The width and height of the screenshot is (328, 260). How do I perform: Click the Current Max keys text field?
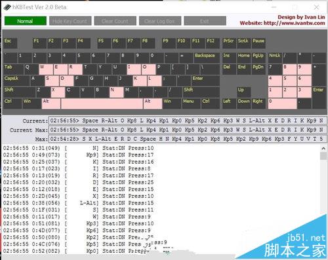pos(188,130)
